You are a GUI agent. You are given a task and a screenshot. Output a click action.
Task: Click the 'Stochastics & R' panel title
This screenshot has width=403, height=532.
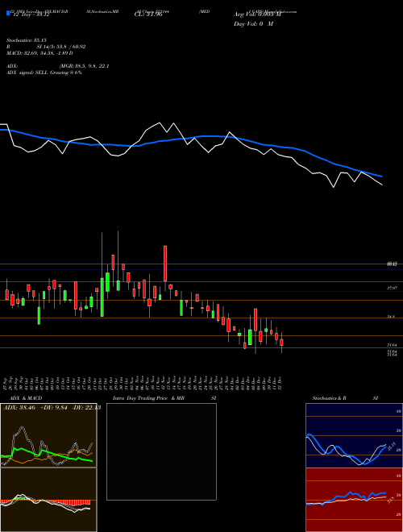point(329,398)
